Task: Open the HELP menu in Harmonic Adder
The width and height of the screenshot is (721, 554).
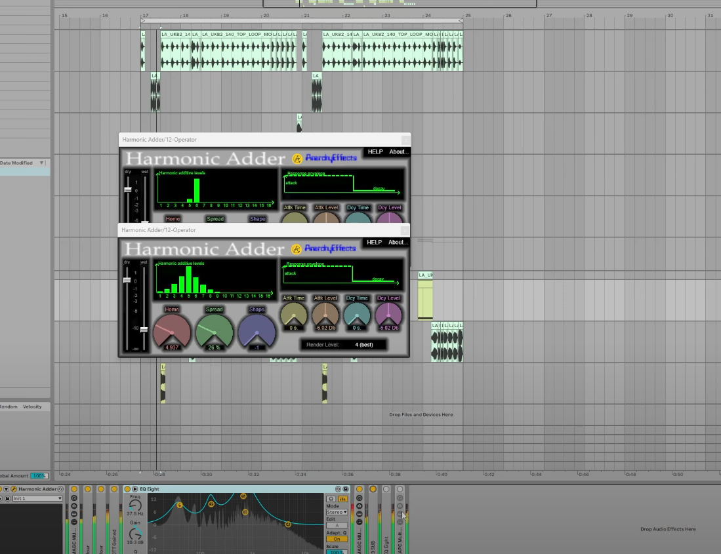Action: tap(374, 242)
